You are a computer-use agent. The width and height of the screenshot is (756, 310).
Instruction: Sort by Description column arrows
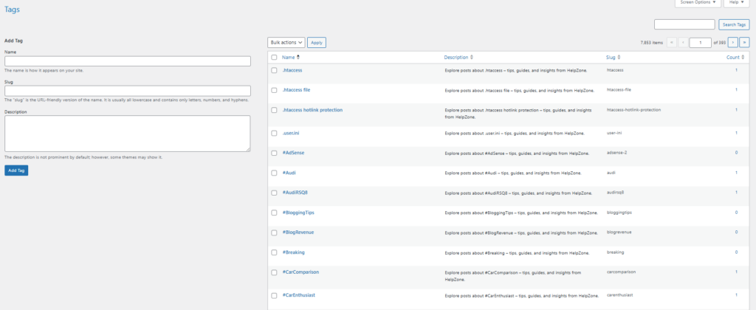(x=472, y=58)
